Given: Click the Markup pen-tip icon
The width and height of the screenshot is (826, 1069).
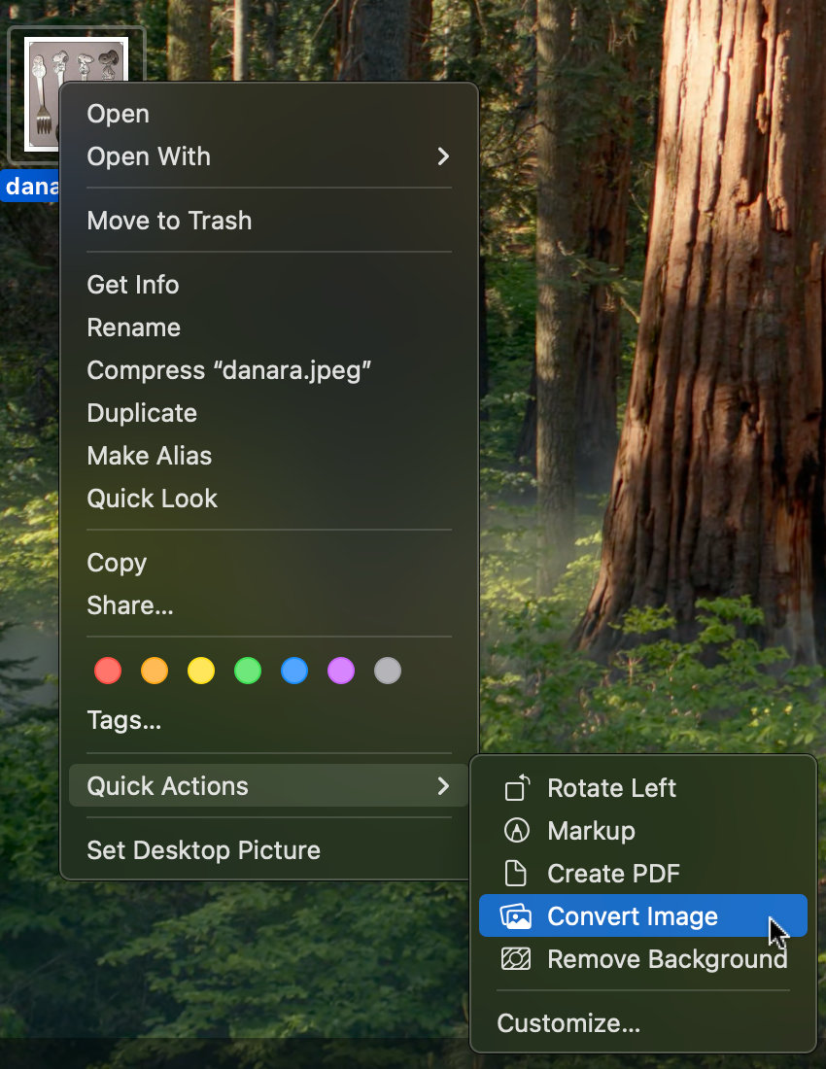Looking at the screenshot, I should click(517, 830).
